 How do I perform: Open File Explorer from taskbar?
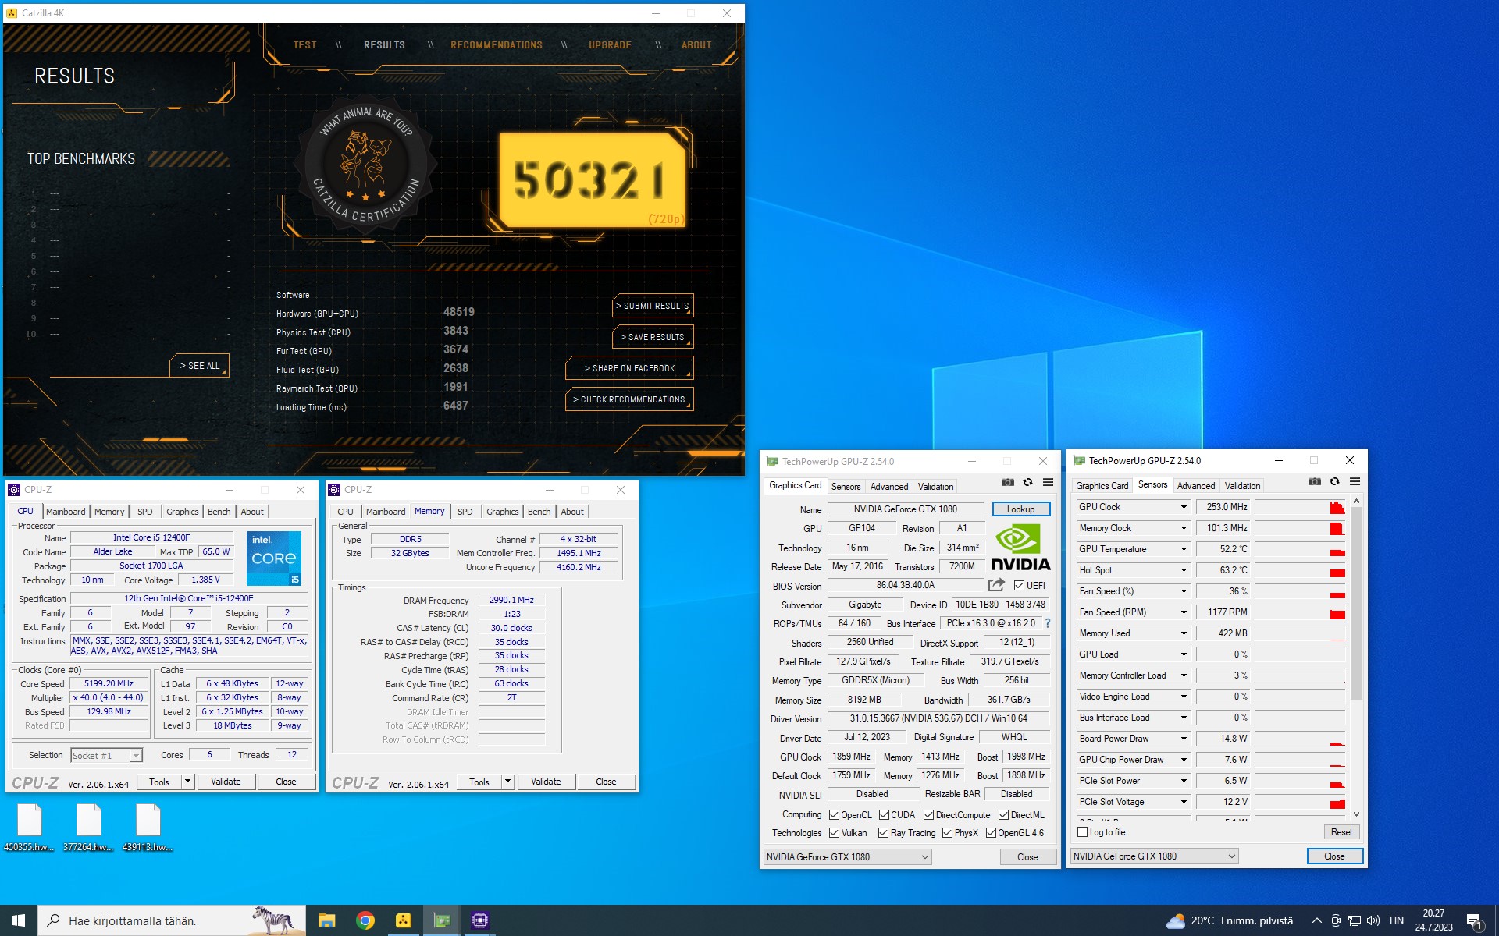pyautogui.click(x=326, y=920)
